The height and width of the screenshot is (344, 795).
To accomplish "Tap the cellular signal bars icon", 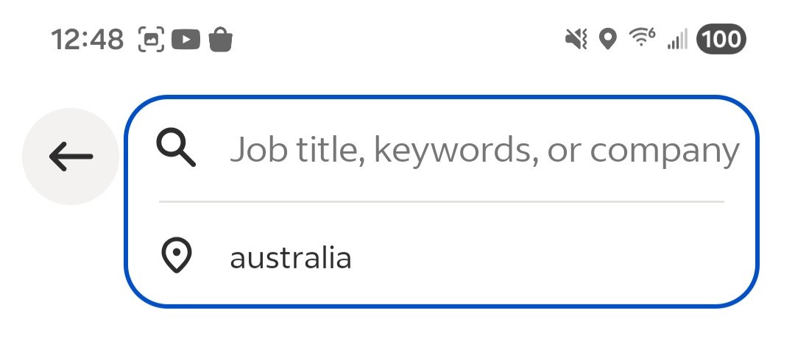I will [676, 40].
